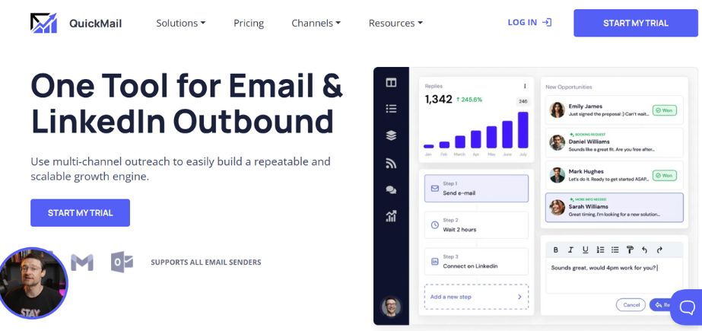Click SUPPORTS ALL EMAIL SENDERS text
The width and height of the screenshot is (702, 331).
click(206, 263)
